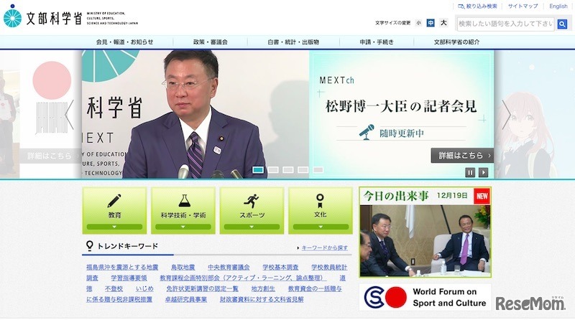Open the 地方創生 keyword link
Screen dimensions: 575x320
(263, 288)
